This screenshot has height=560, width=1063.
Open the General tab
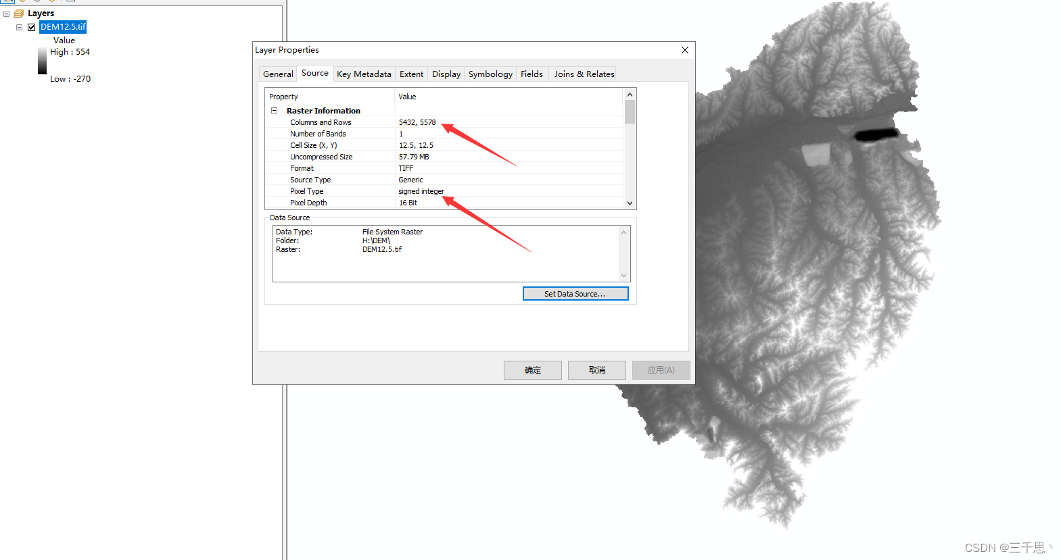[278, 74]
